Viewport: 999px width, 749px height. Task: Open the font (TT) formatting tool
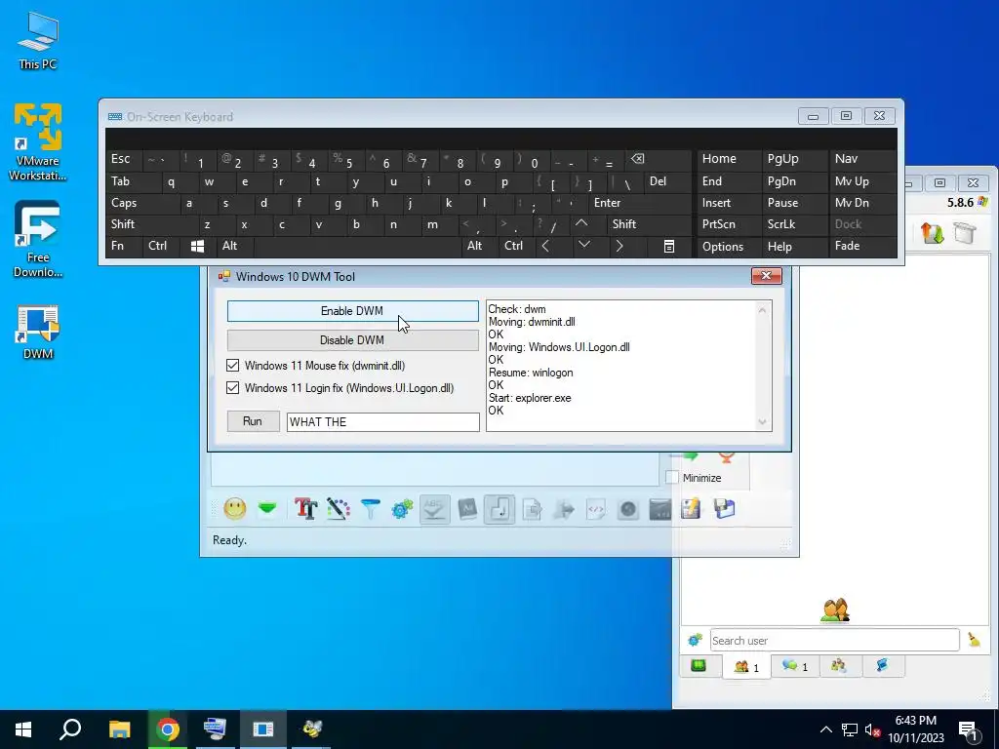[305, 508]
